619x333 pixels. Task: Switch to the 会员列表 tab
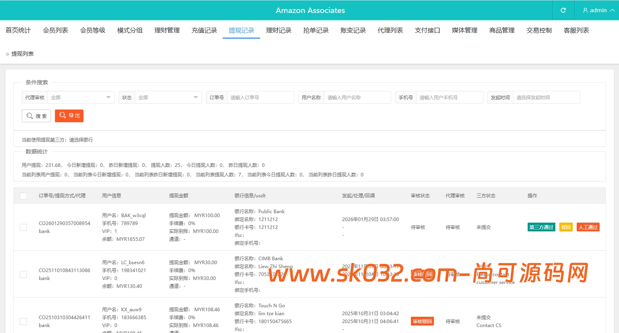(x=55, y=30)
